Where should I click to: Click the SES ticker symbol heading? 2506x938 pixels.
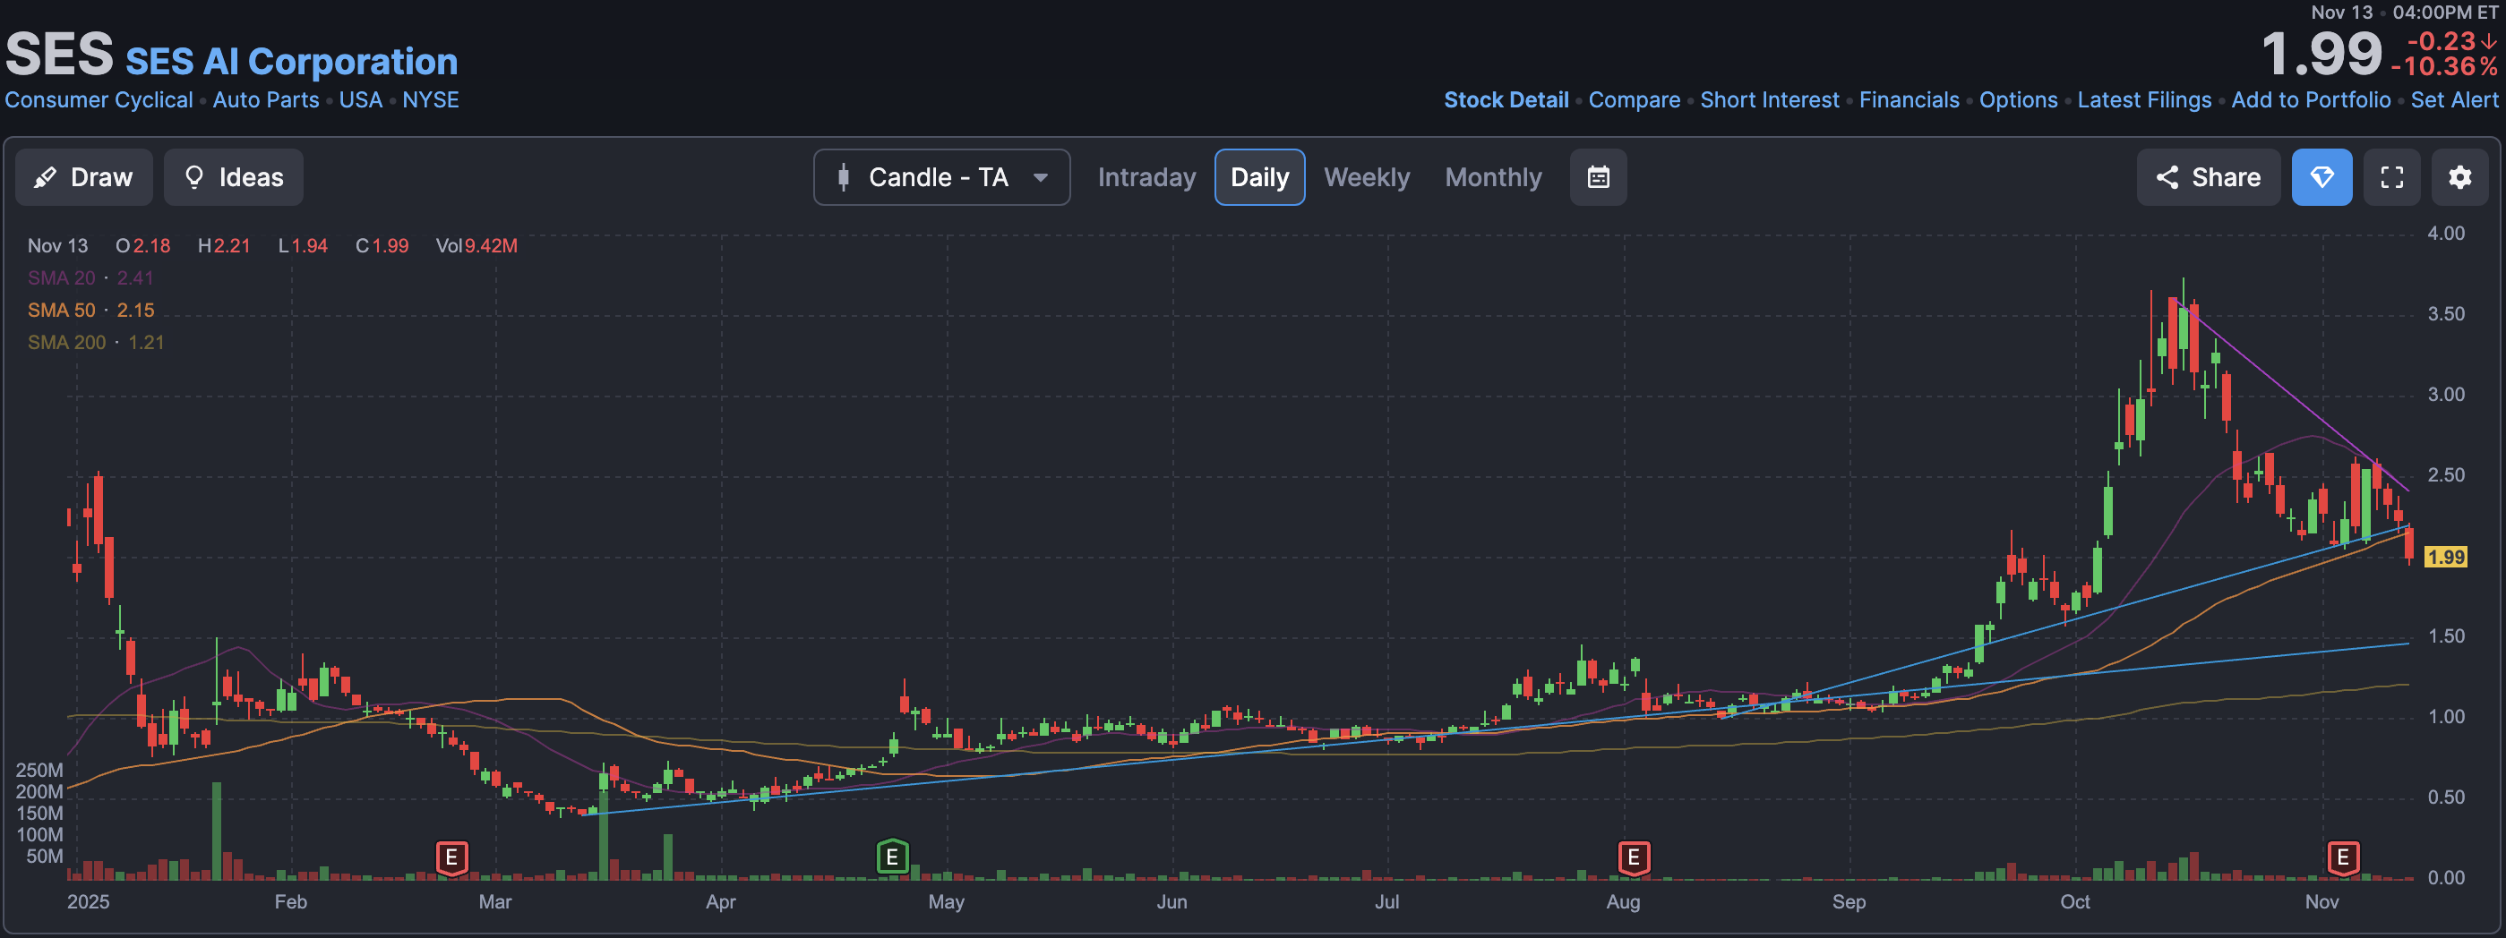coord(59,55)
